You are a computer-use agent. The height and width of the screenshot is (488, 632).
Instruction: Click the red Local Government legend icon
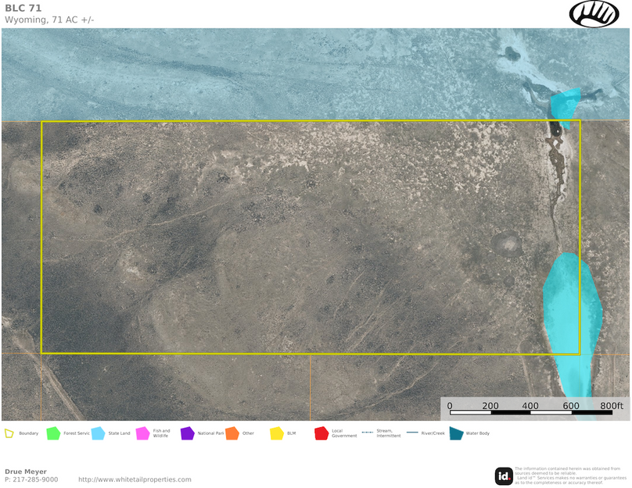click(321, 433)
